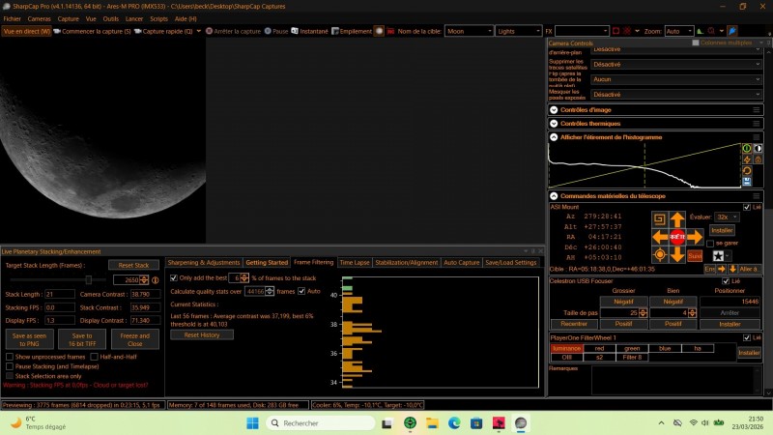This screenshot has width=773, height=435.
Task: Open the Nom de la cible Moon dropdown
Action: point(469,31)
